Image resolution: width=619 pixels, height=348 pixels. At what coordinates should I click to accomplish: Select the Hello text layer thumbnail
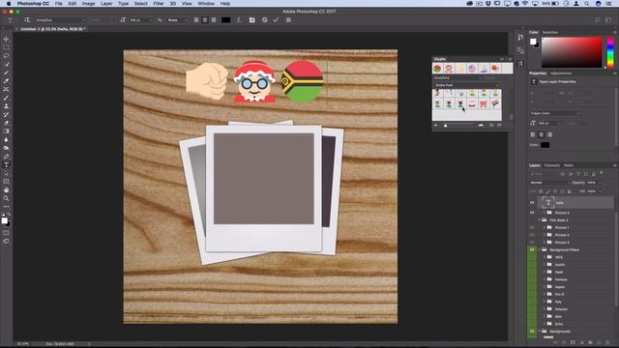(547, 203)
